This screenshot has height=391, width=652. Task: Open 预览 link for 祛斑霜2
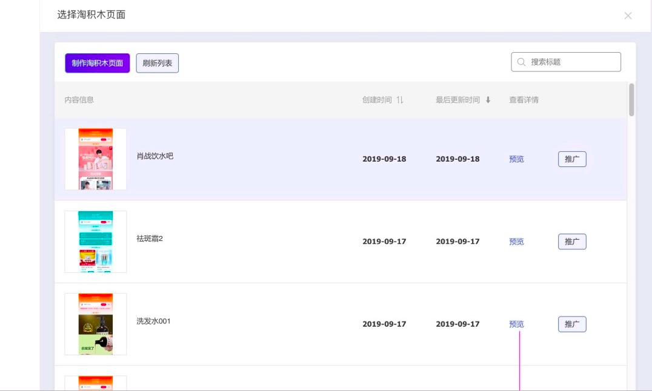(x=516, y=241)
